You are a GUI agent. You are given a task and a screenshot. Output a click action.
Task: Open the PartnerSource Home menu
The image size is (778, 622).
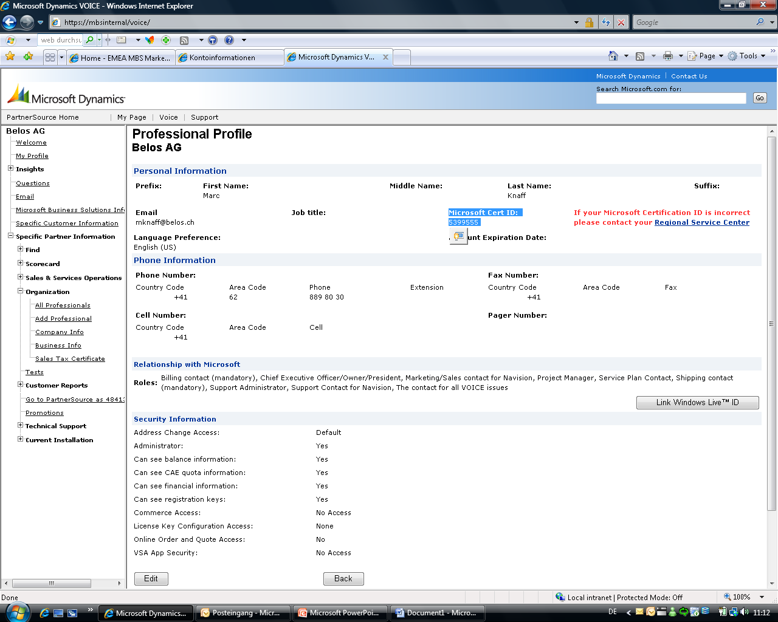[x=43, y=117]
